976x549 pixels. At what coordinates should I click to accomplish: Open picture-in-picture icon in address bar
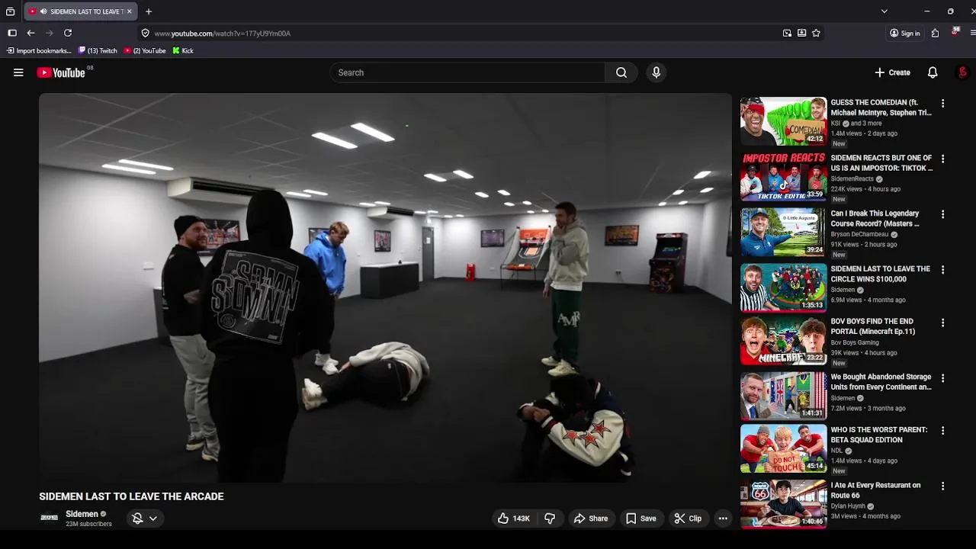pos(787,33)
